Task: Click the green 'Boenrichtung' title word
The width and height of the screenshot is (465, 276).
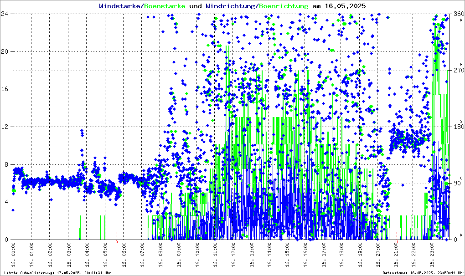Action: [x=284, y=6]
